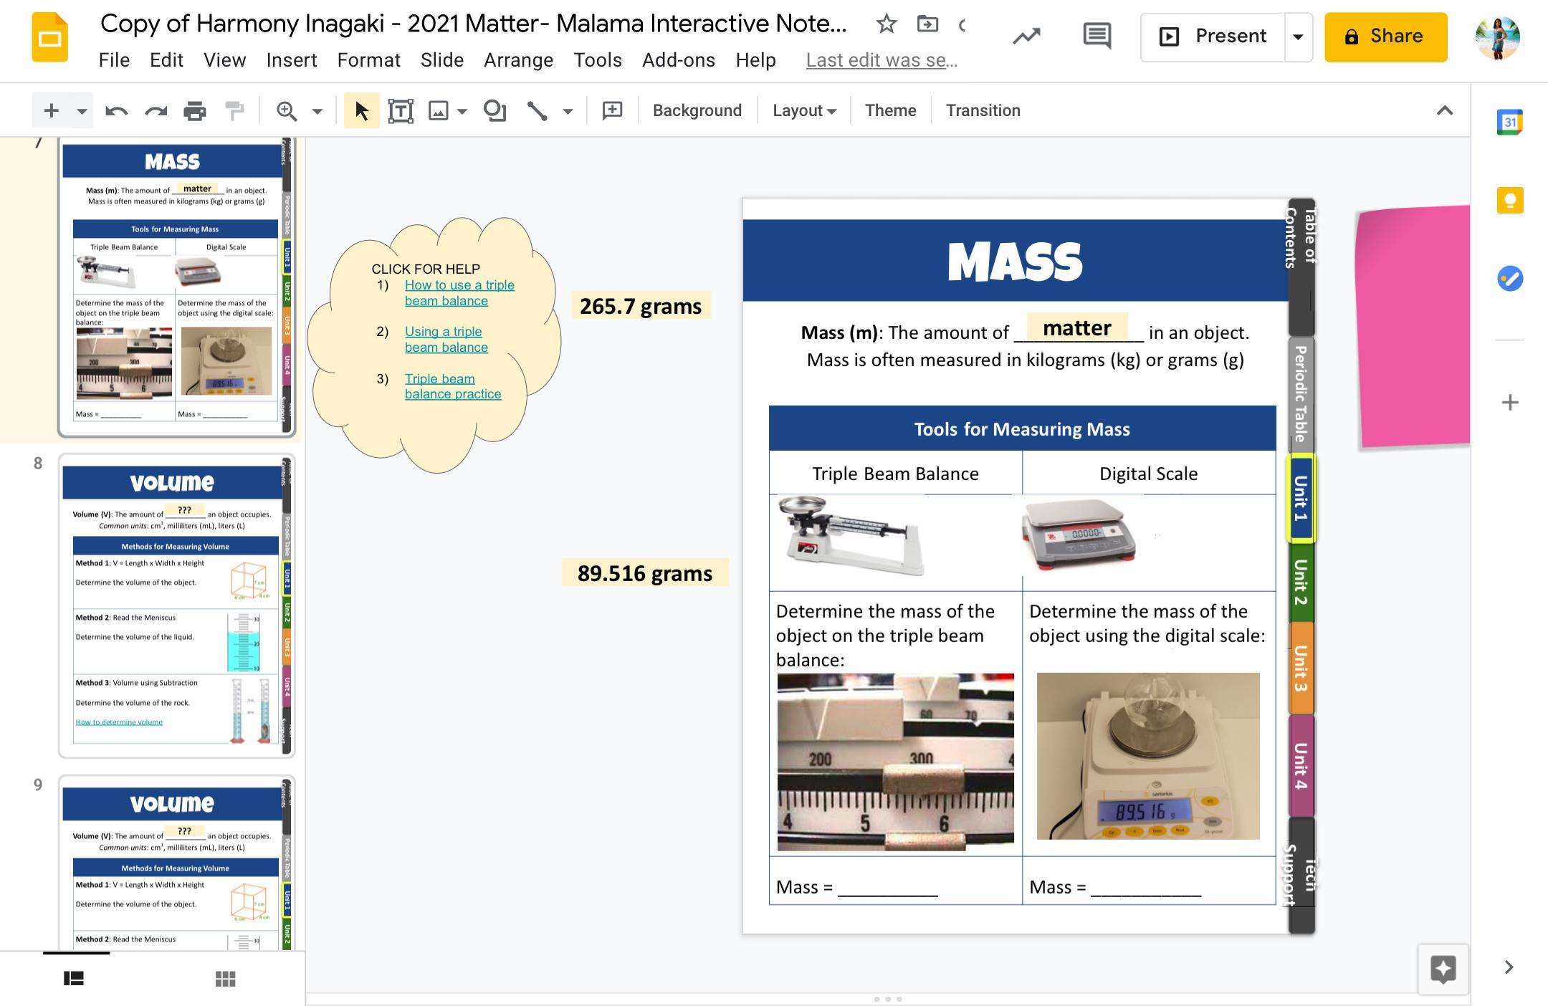Switch to grid view
The height and width of the screenshot is (1006, 1548).
coord(225,979)
